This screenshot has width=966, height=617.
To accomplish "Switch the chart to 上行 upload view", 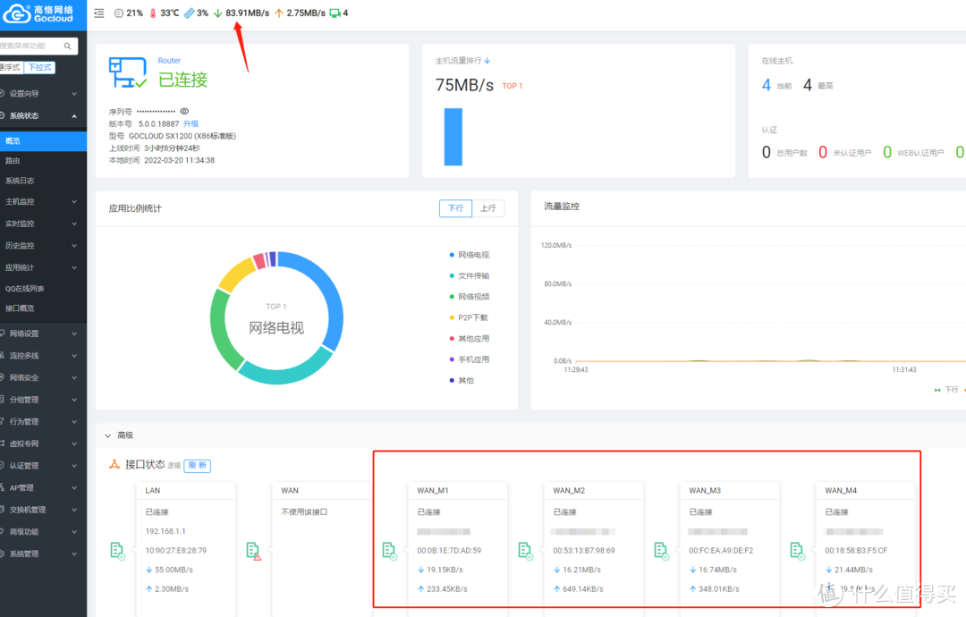I will [x=487, y=208].
